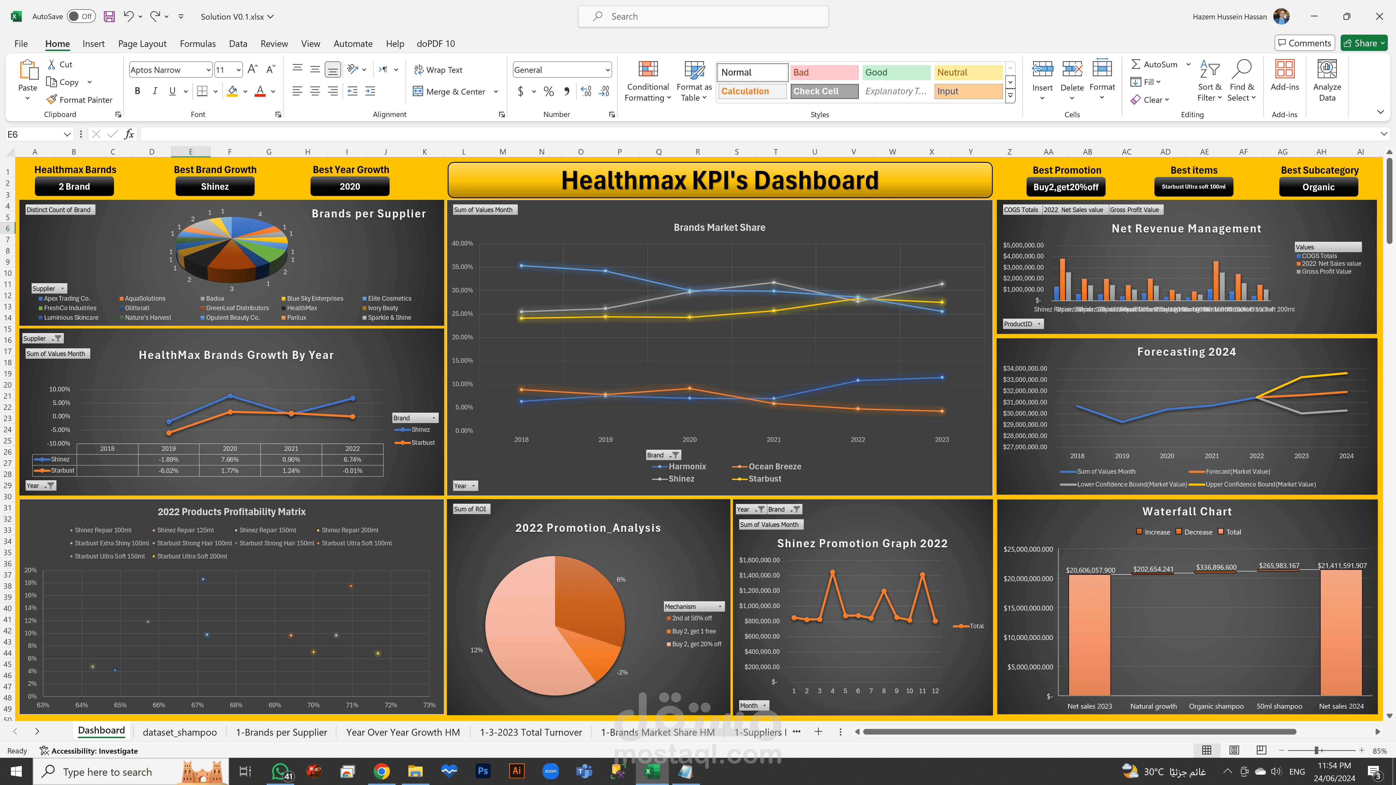Open the Sort & Filter menu
Screen dimensions: 1396x785
[1210, 81]
